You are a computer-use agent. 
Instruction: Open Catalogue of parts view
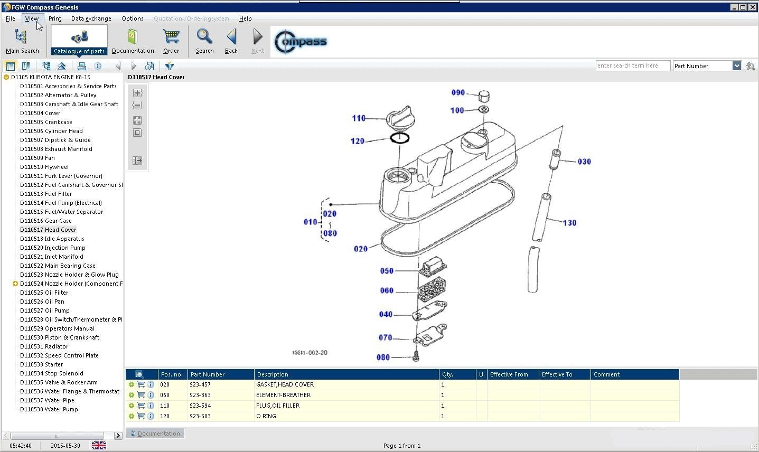click(79, 41)
